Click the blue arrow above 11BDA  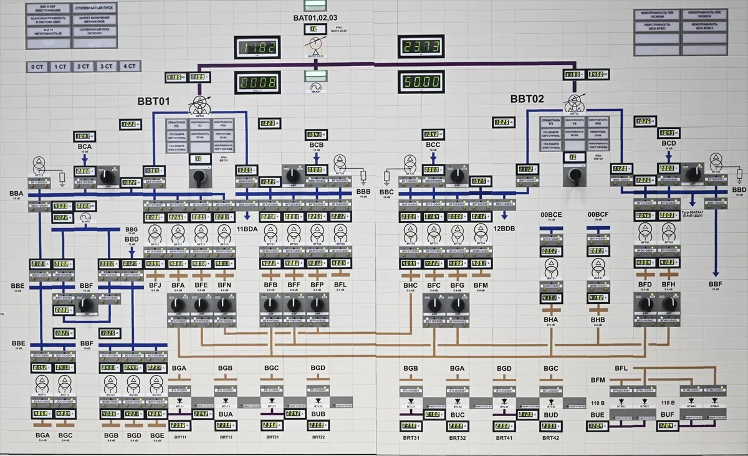247,216
